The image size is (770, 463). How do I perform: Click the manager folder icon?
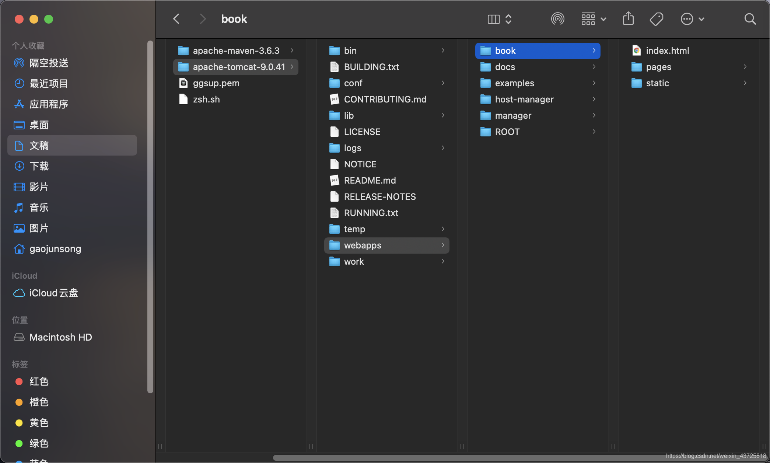coord(486,115)
